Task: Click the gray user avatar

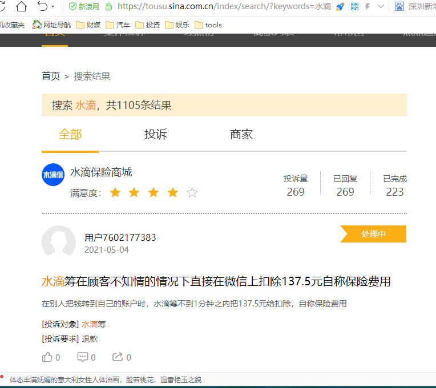Action: [59, 242]
